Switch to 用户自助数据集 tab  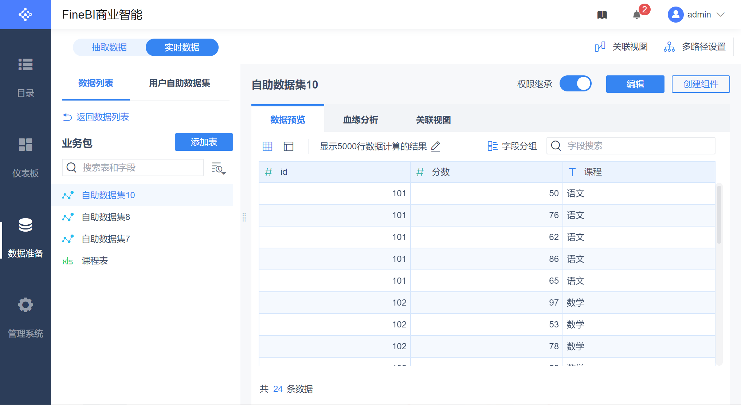point(180,83)
